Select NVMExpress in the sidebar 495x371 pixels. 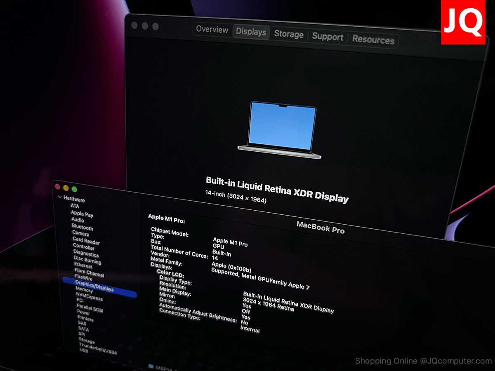click(x=89, y=297)
